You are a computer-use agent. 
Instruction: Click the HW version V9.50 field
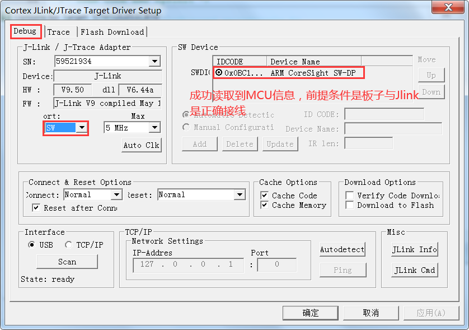click(73, 90)
